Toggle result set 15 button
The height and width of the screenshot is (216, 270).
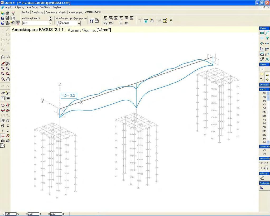click(267, 168)
